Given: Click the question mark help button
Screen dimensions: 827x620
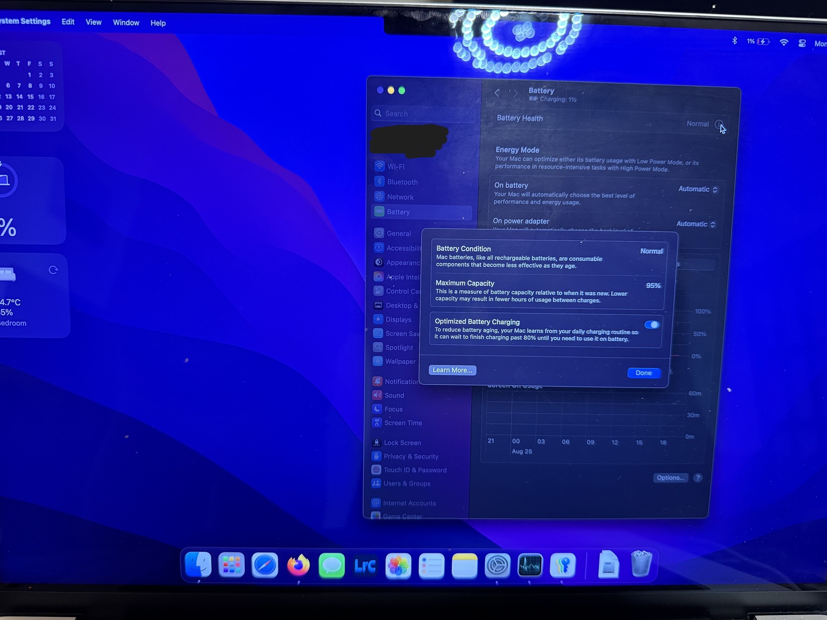Looking at the screenshot, I should 698,478.
